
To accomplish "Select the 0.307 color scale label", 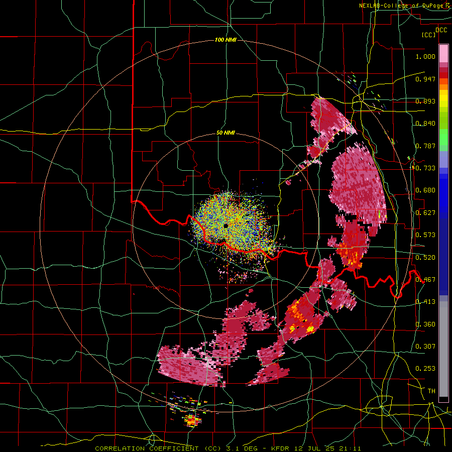I will pyautogui.click(x=425, y=347).
